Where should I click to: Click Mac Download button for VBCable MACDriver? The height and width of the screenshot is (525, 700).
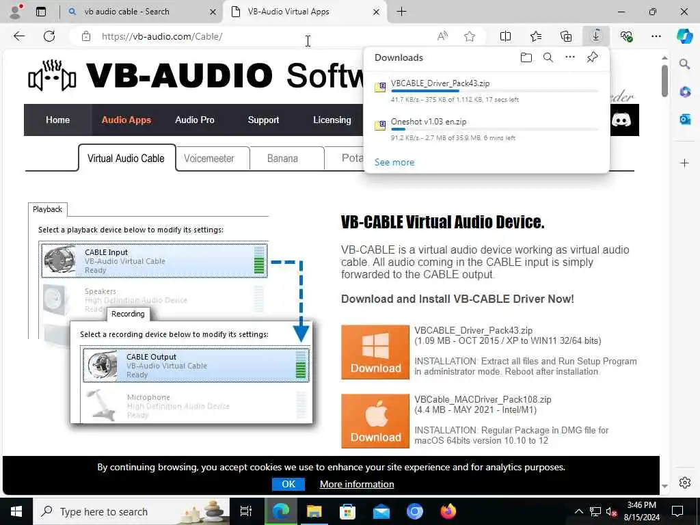375,421
